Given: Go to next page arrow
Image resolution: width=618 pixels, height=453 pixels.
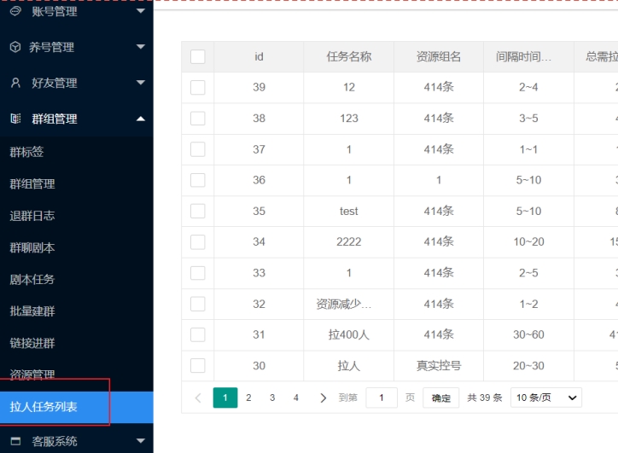Looking at the screenshot, I should [323, 398].
